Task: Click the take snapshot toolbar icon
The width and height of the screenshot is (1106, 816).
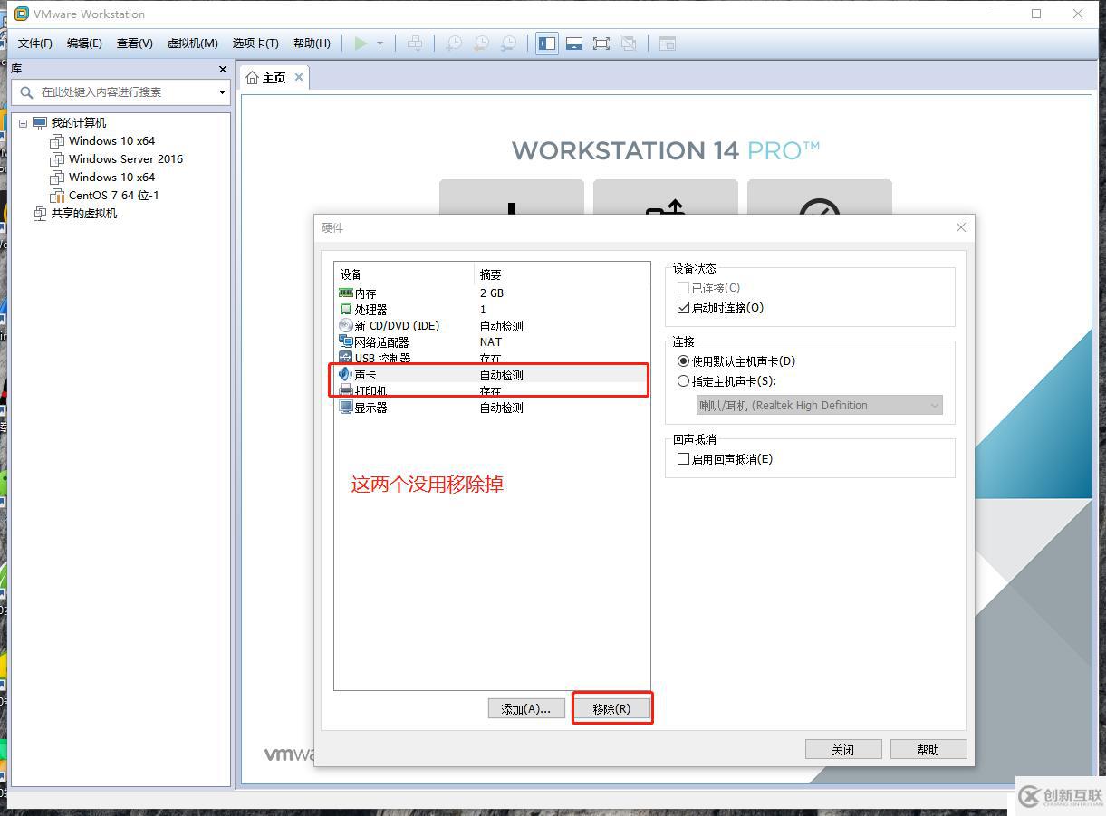Action: coord(454,43)
